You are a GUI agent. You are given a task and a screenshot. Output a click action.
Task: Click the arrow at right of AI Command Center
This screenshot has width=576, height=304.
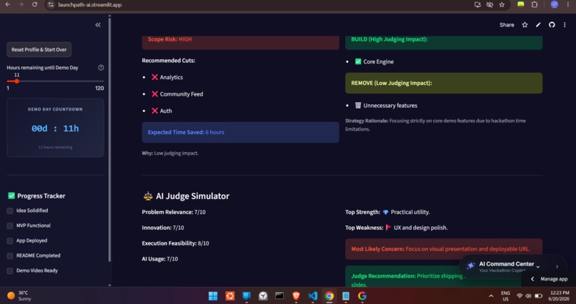tap(557, 267)
